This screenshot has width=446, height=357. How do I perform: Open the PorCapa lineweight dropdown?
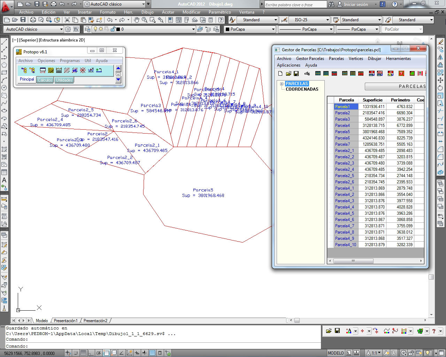357,29
